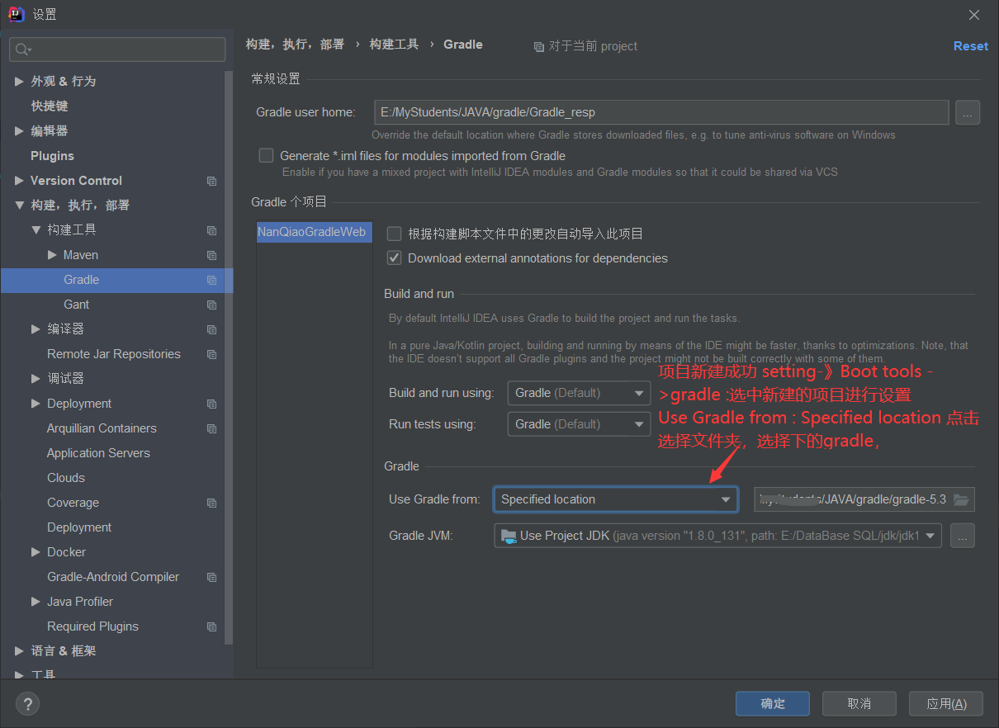Click the Reset link

point(970,45)
